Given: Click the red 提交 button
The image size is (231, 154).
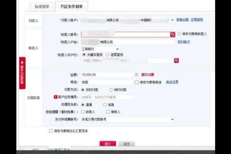Looking at the screenshot, I should (108, 144).
